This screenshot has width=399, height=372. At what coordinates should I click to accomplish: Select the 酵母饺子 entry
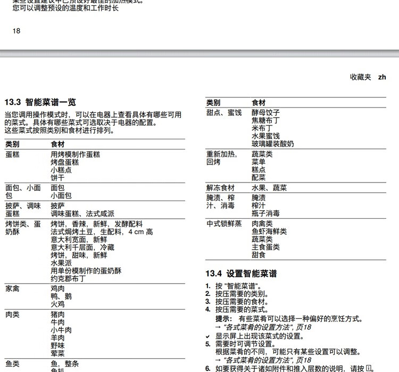pyautogui.click(x=265, y=112)
